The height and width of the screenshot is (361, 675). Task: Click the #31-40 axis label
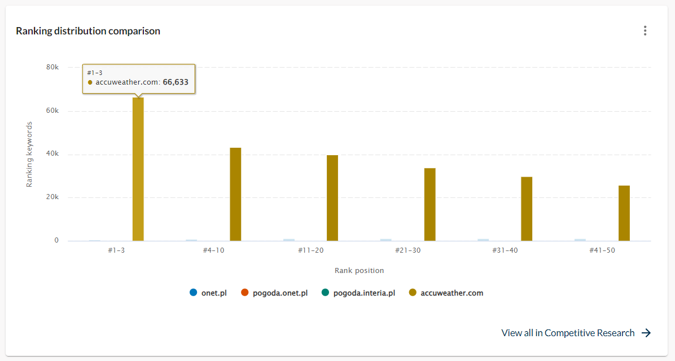click(x=505, y=250)
